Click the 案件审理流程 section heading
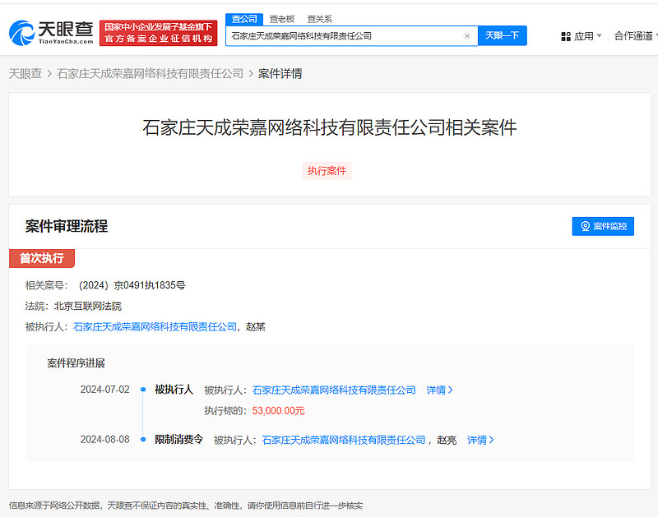 pyautogui.click(x=67, y=226)
